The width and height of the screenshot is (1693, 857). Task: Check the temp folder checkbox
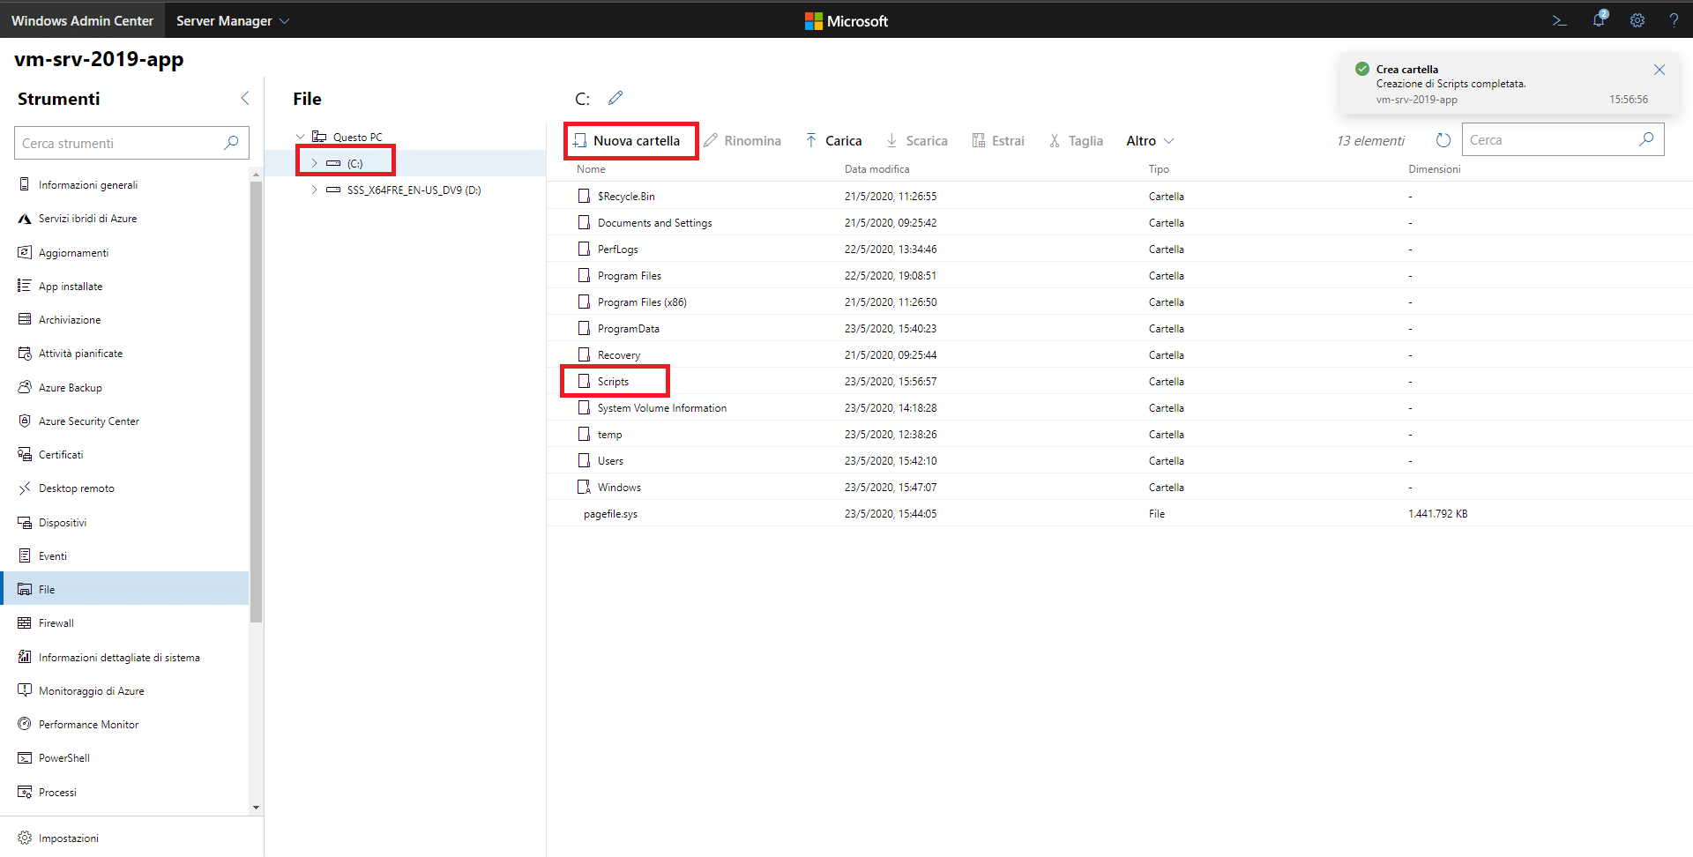[584, 434]
